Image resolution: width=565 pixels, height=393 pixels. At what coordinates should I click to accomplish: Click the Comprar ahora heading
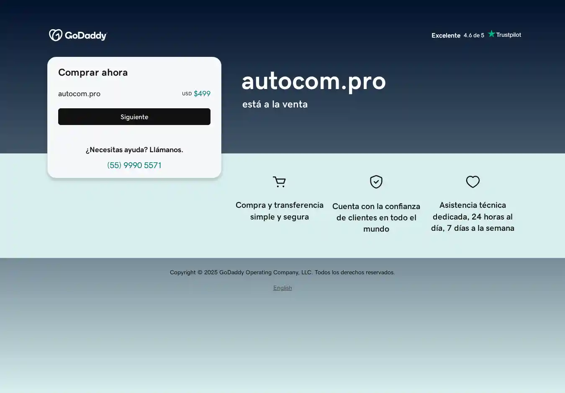pos(93,72)
